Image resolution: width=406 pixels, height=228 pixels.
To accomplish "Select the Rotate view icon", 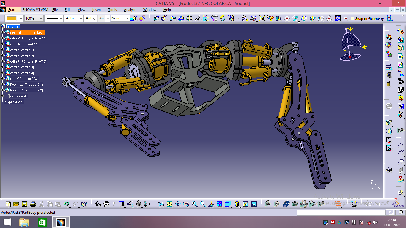I will point(186,204).
